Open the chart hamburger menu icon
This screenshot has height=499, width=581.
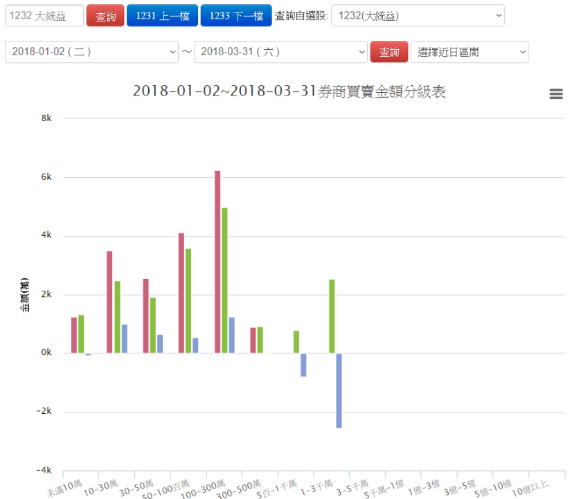tap(555, 94)
